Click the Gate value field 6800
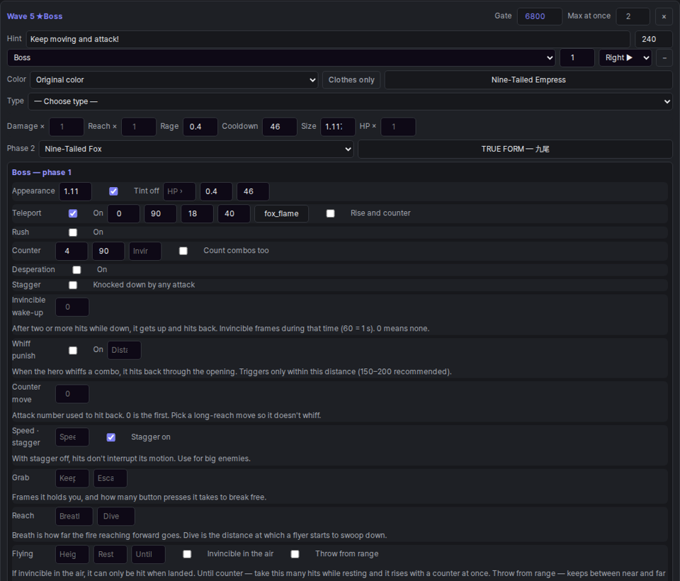The image size is (680, 581). click(x=540, y=16)
